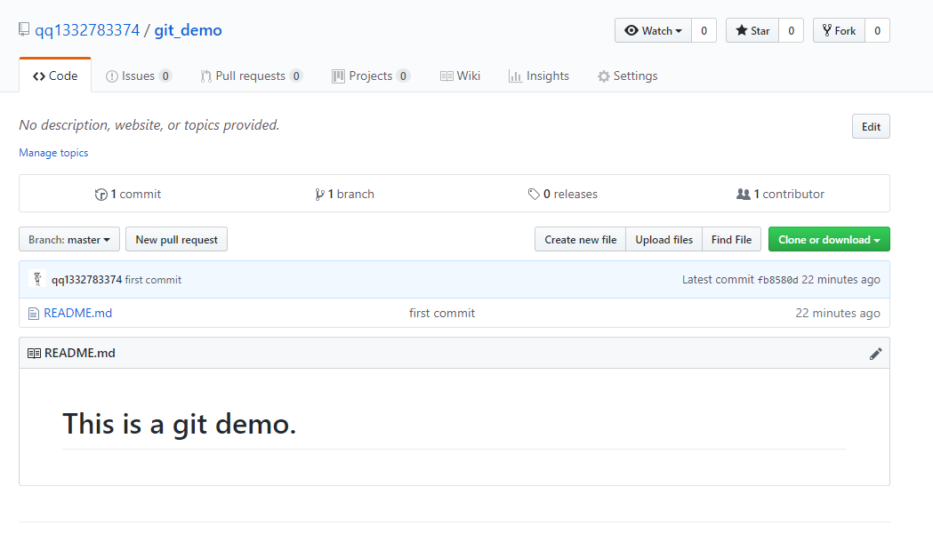933x550 pixels.
Task: Expand the Clone or download menu
Action: click(828, 240)
